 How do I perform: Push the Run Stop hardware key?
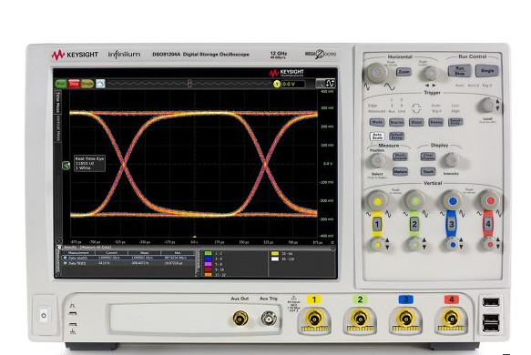tap(460, 71)
